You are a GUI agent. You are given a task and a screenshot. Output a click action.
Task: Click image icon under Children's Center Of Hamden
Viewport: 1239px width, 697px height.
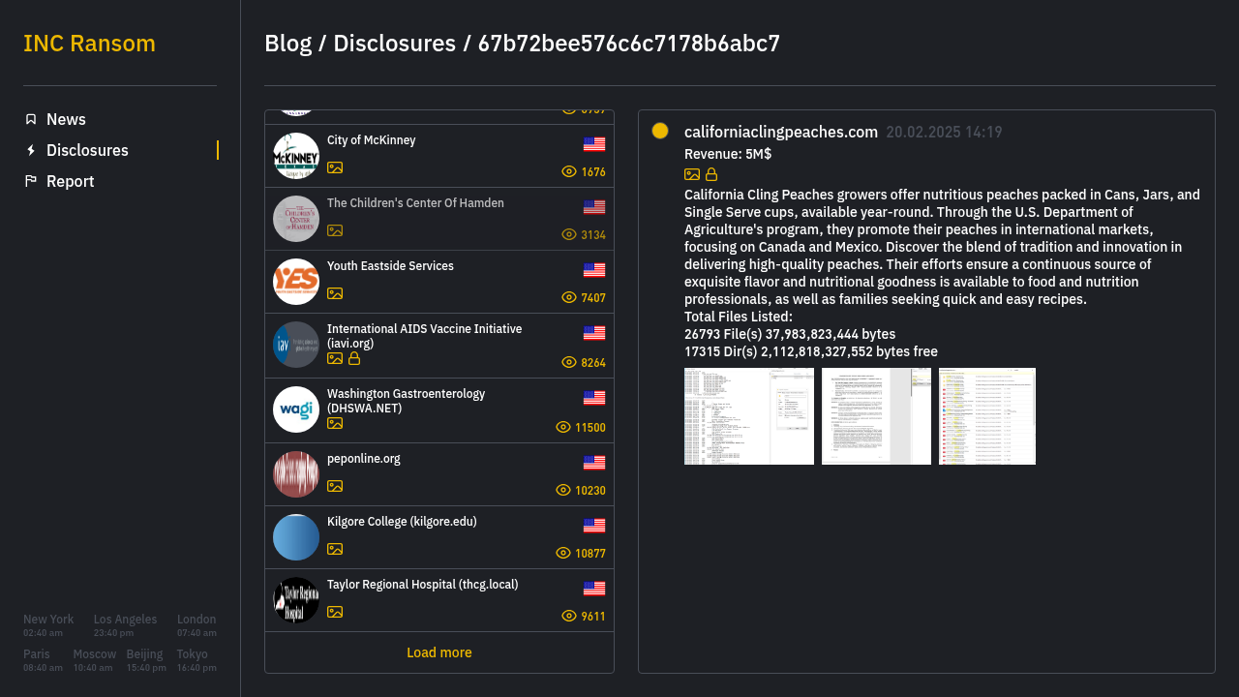(335, 230)
